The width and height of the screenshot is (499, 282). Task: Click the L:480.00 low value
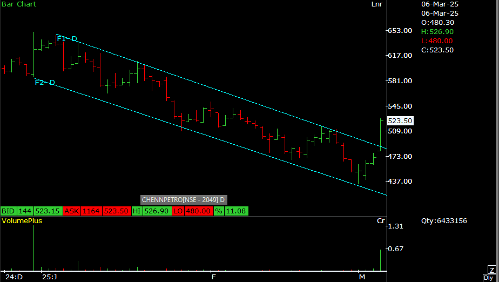[436, 41]
